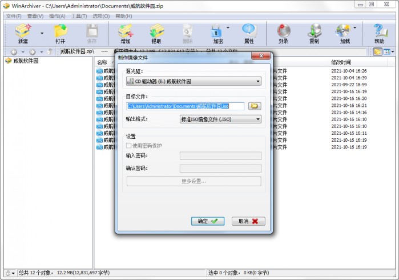Screen dimensions: 399x280
Task: Click the 确认密码 field
Action: pyautogui.click(x=220, y=169)
